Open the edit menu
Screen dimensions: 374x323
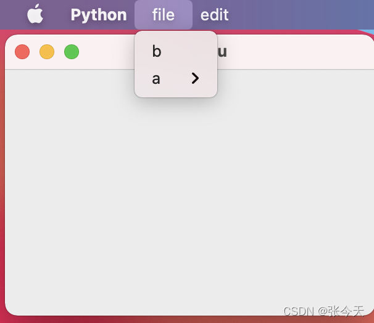coord(214,15)
